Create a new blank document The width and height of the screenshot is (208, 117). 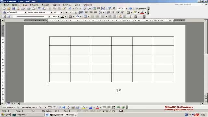4,9
